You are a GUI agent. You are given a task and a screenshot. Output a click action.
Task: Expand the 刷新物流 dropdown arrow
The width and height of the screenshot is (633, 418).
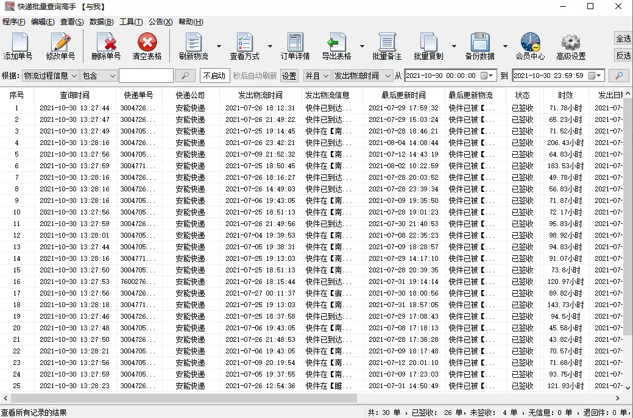[x=219, y=46]
